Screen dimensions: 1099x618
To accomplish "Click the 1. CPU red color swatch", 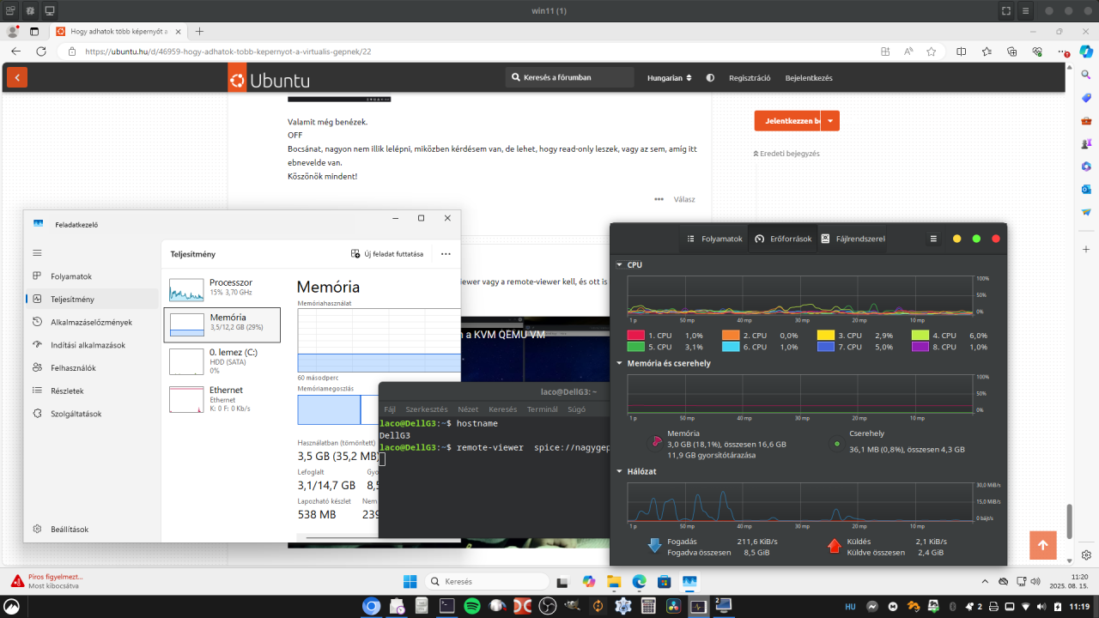I will (636, 336).
